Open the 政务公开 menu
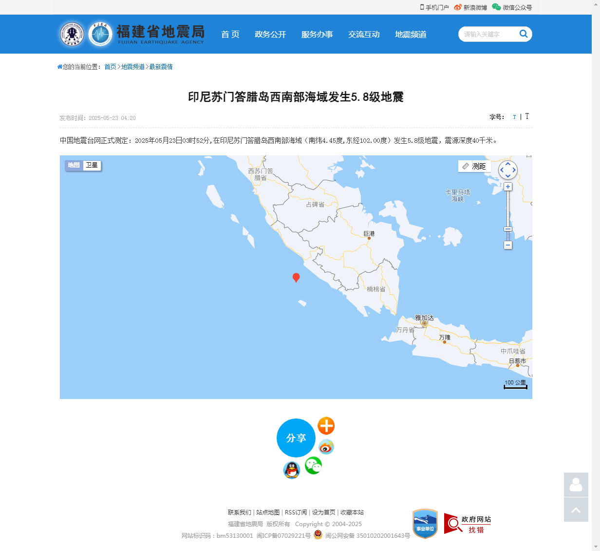The width and height of the screenshot is (600, 551). coord(270,35)
